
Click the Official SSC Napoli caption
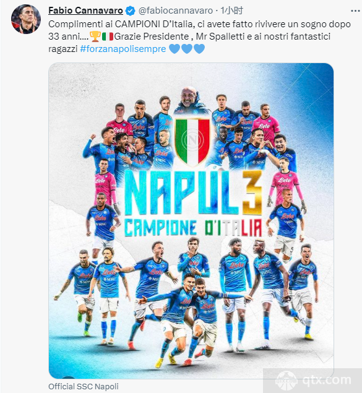84,386
